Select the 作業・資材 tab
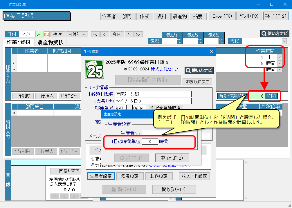The width and height of the screenshot is (292, 208). click(x=18, y=42)
